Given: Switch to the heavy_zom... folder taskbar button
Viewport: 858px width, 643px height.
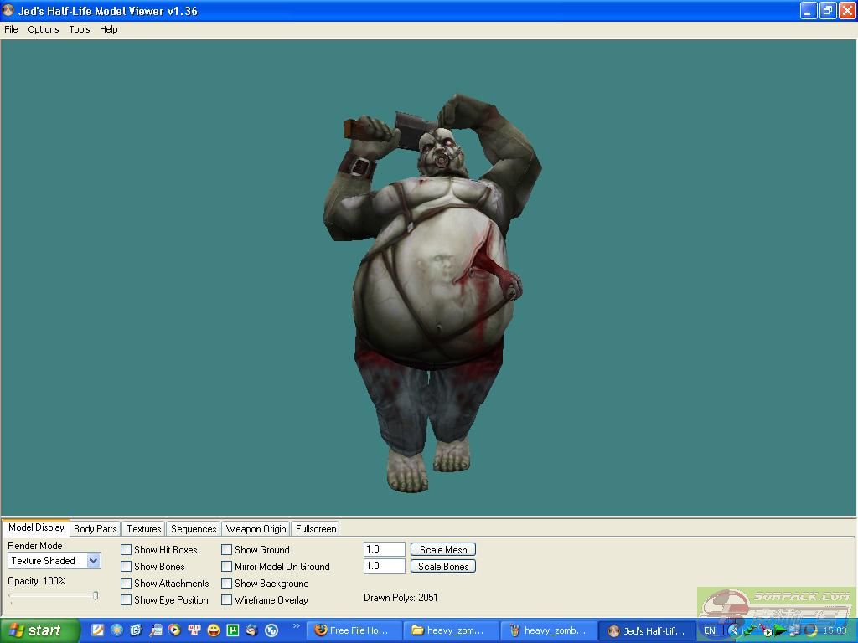Looking at the screenshot, I should 452,630.
